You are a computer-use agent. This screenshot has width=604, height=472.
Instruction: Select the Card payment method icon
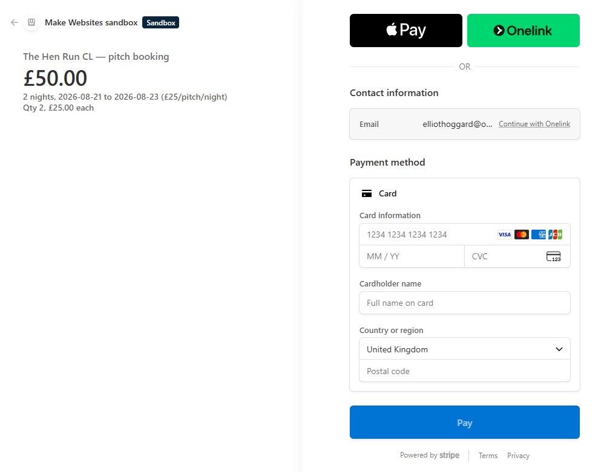[x=367, y=193]
